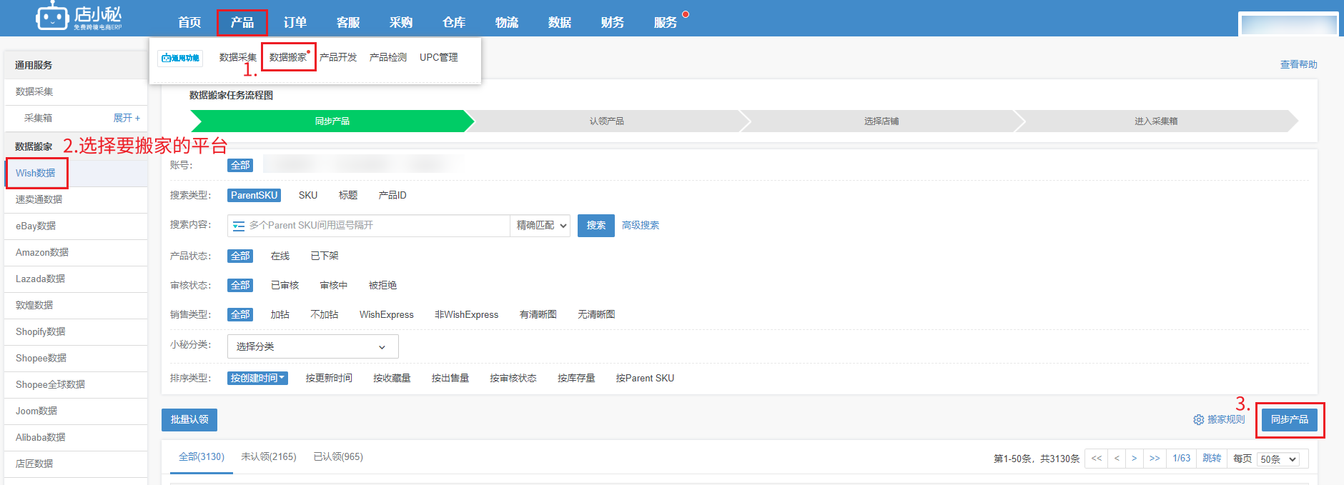Image resolution: width=1344 pixels, height=485 pixels.
Task: Choose ParentSKU search type
Action: tap(254, 195)
